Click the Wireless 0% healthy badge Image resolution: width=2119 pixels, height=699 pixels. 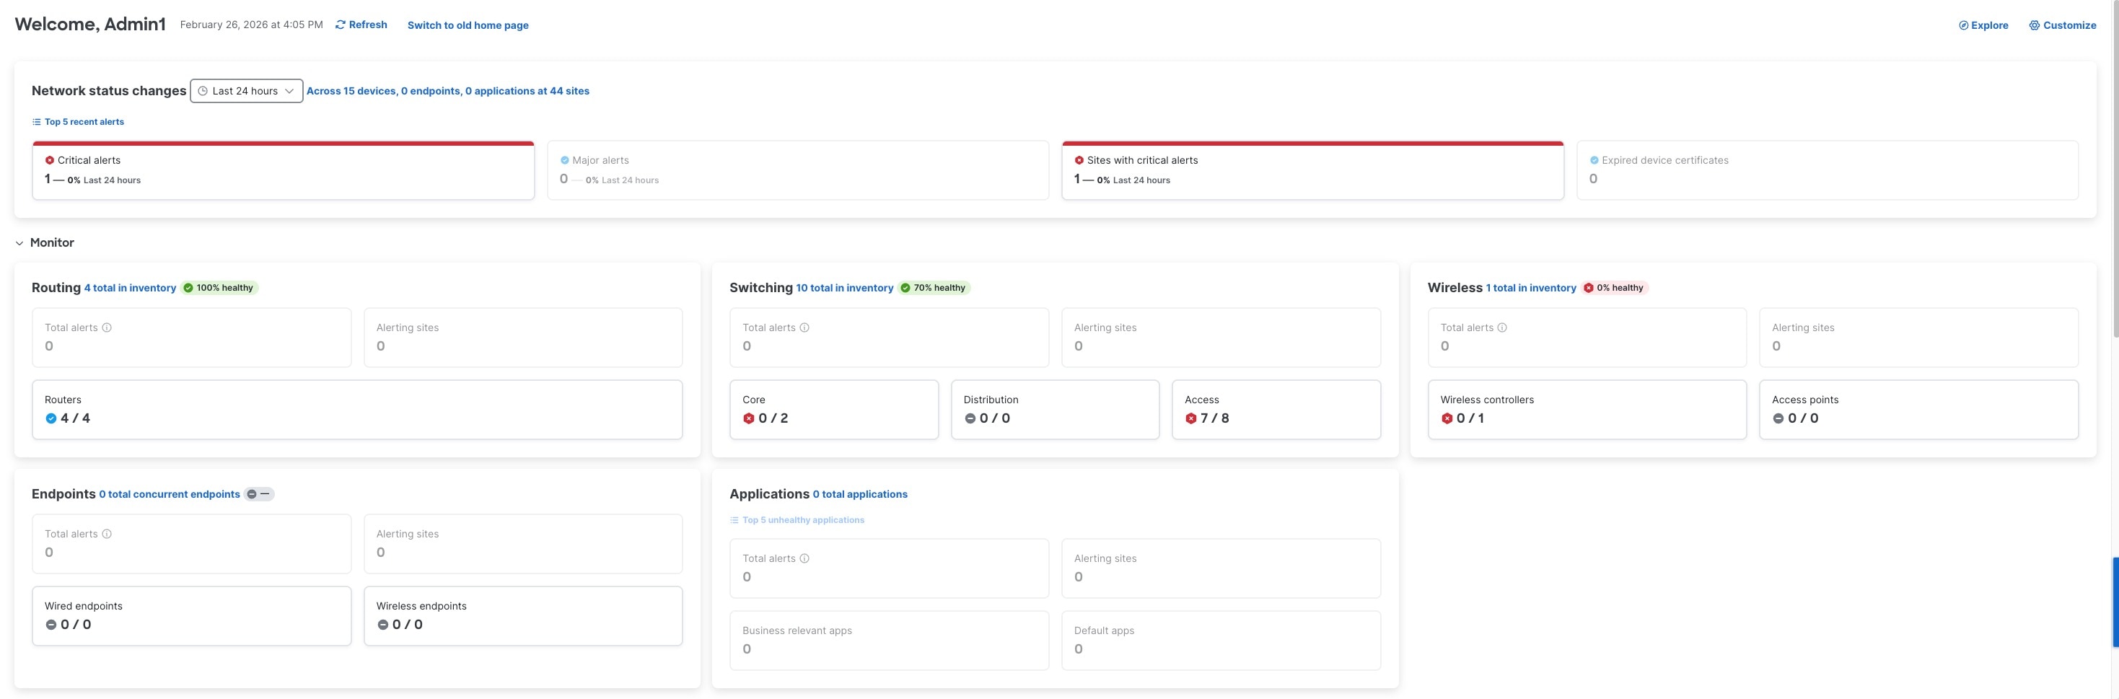(1615, 288)
